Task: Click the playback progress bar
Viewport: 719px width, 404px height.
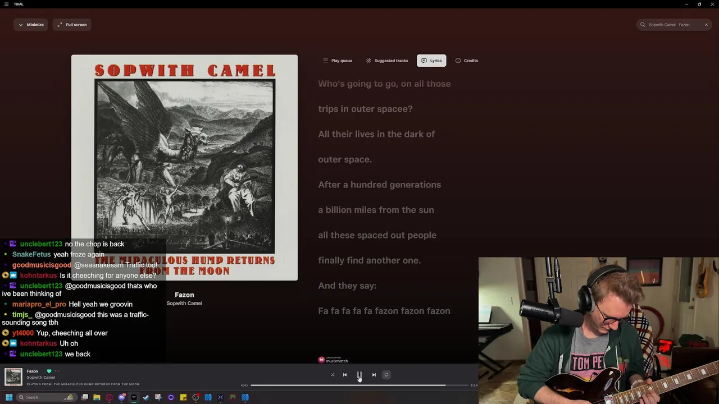Action: click(x=359, y=385)
